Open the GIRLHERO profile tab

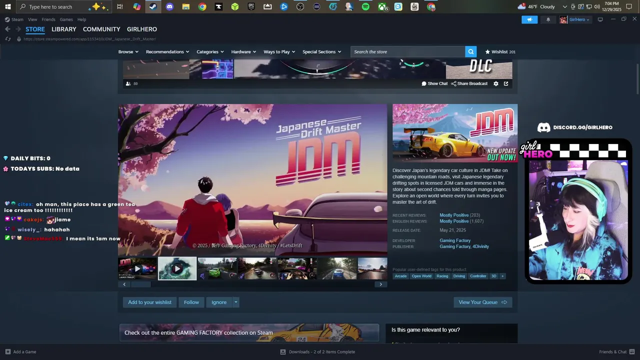[x=142, y=29]
